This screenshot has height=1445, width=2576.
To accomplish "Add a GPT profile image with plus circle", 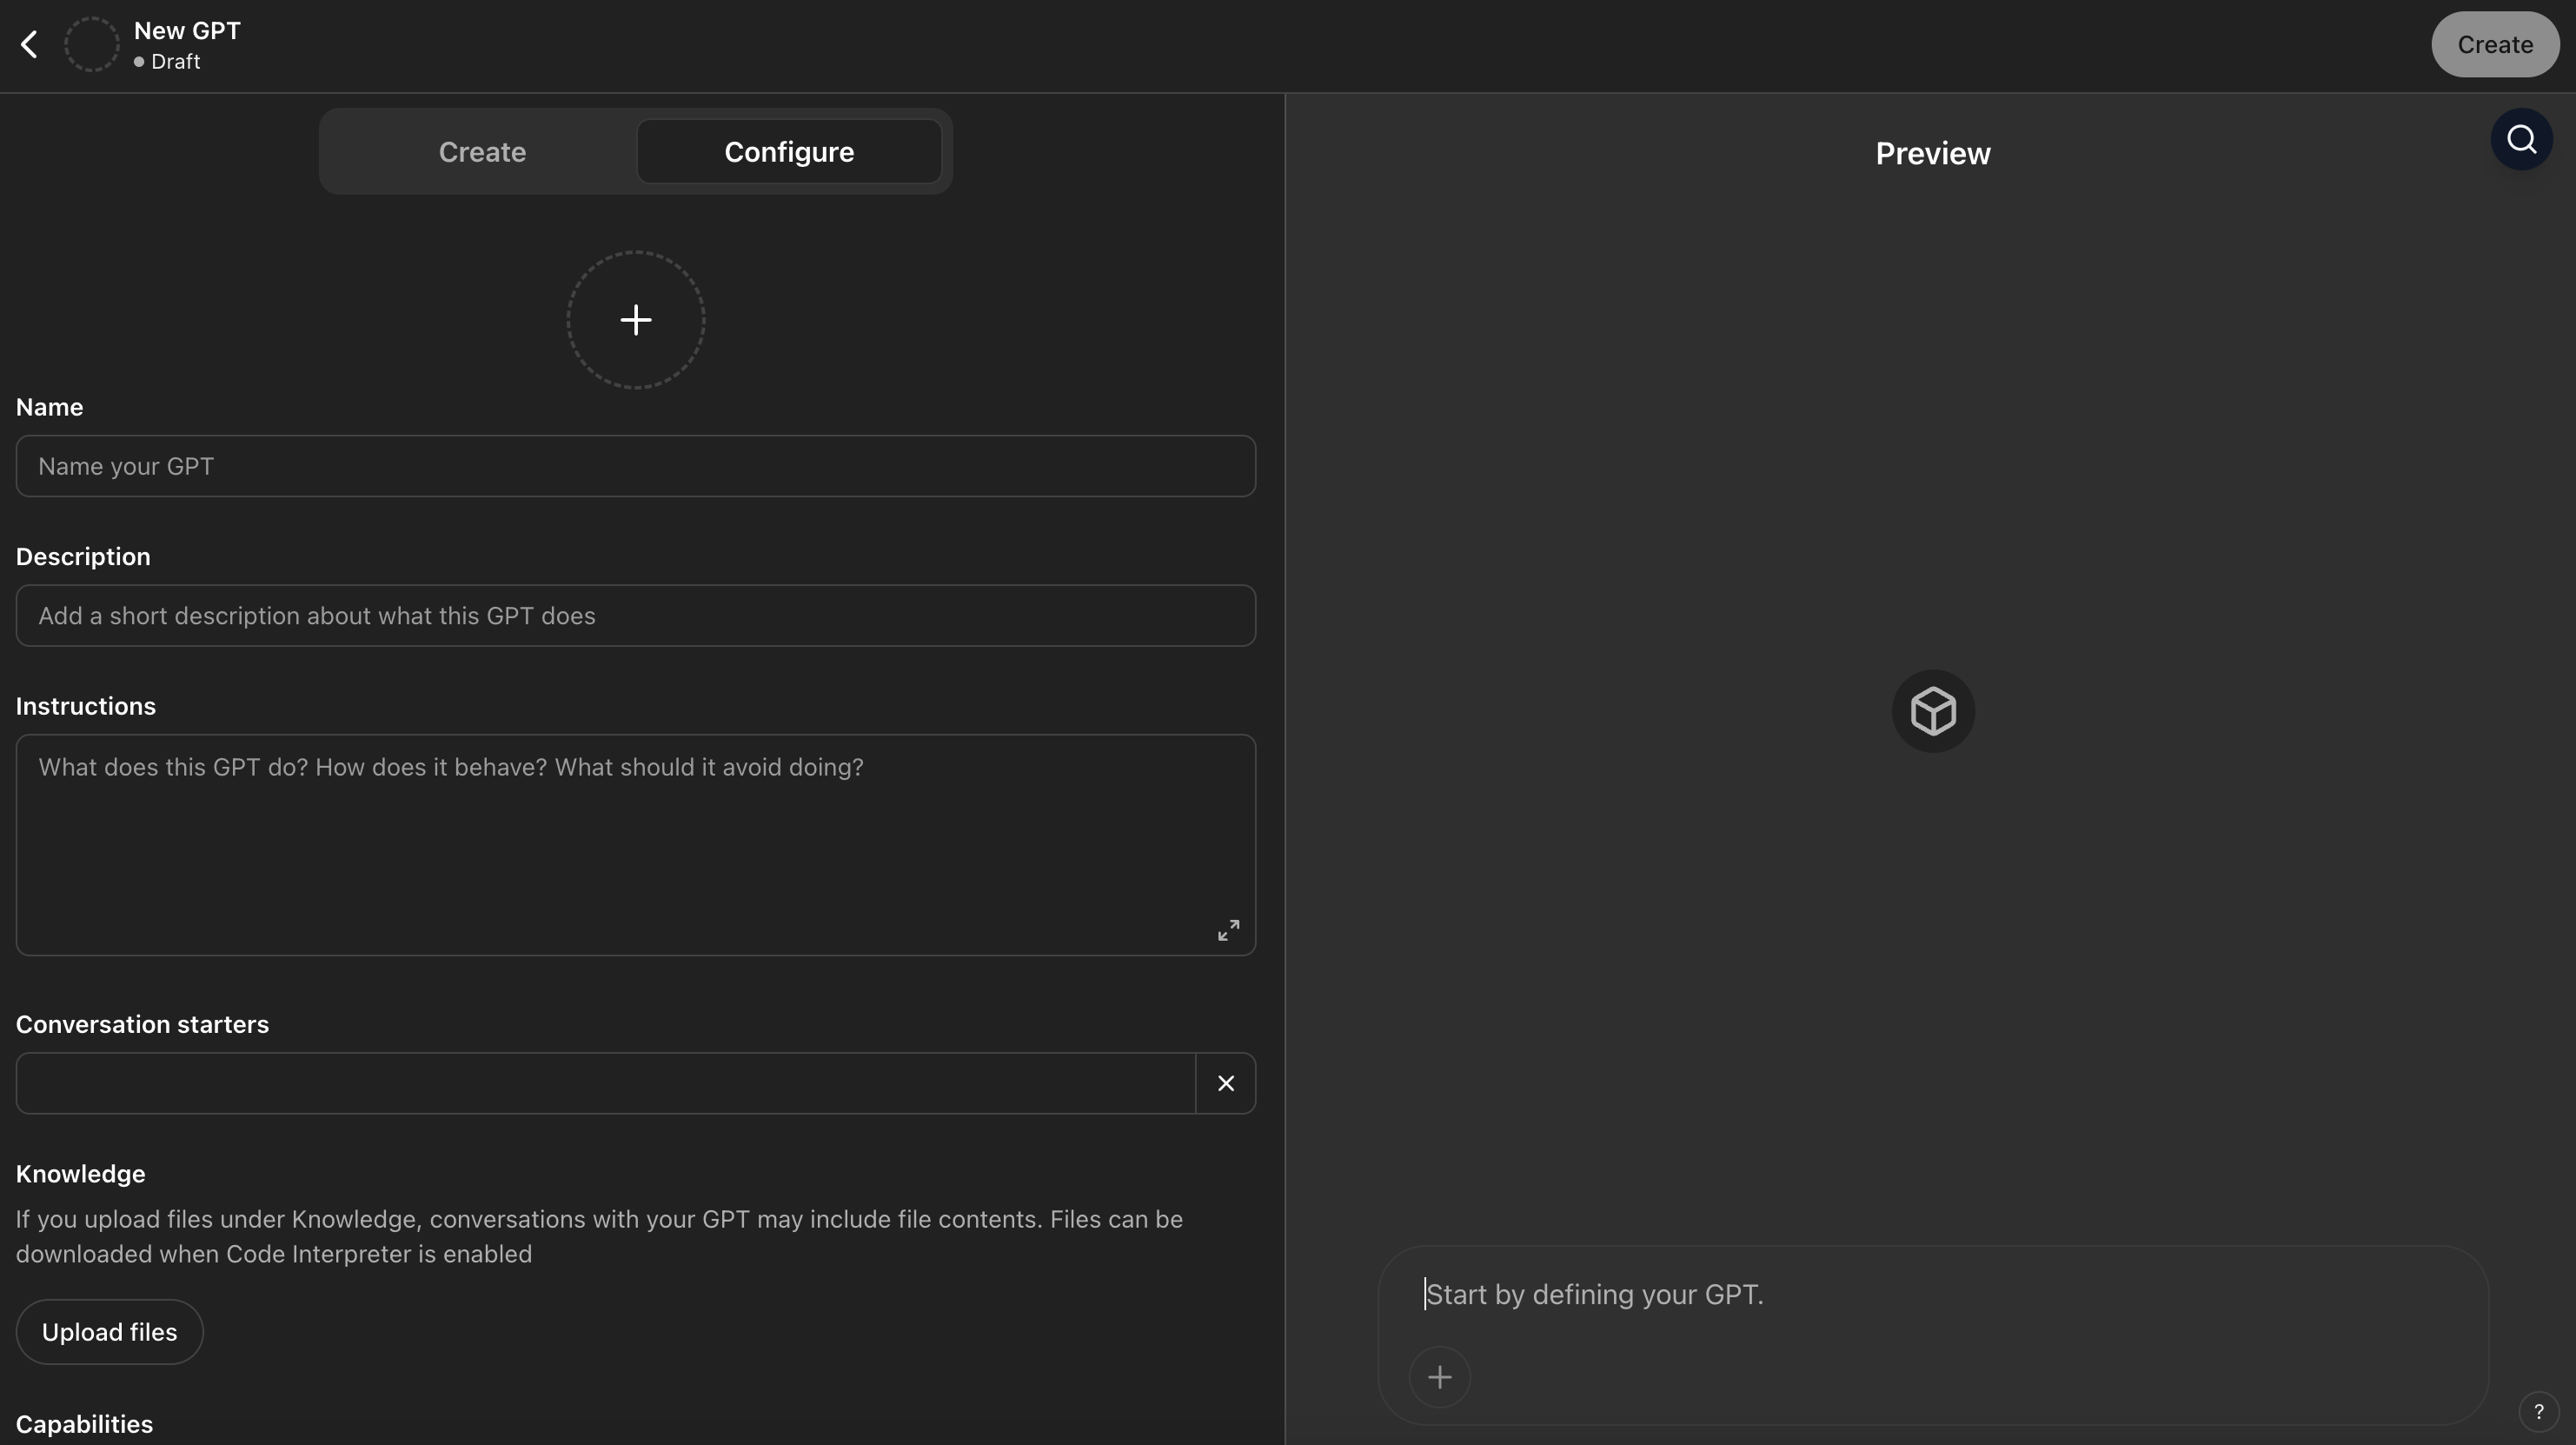I will coord(636,320).
